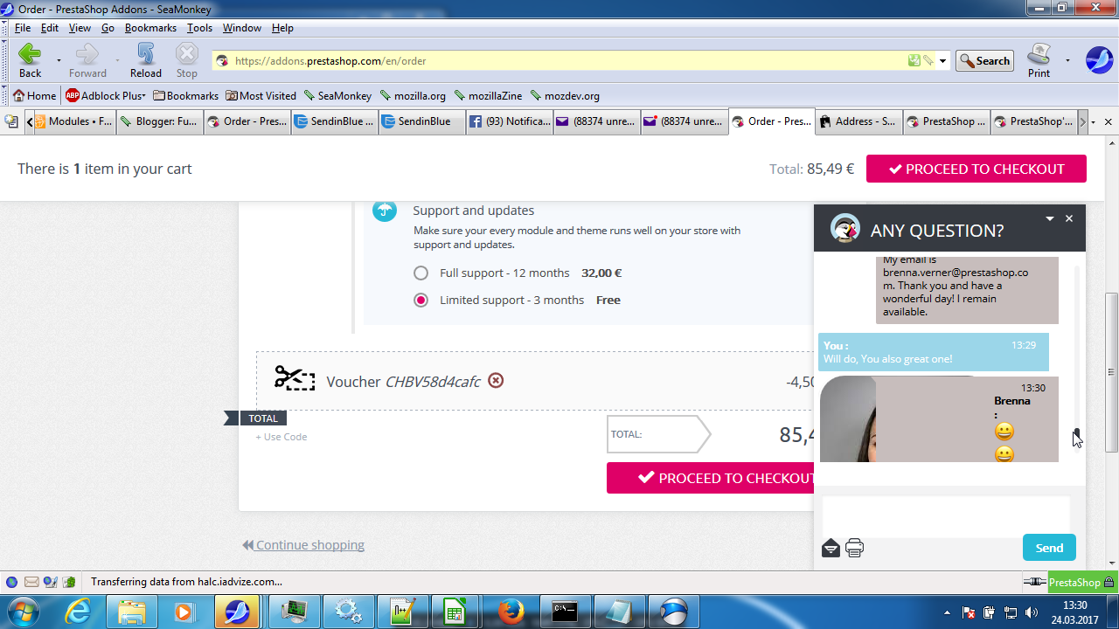
Task: Click the chat email transcript icon
Action: pos(831,548)
